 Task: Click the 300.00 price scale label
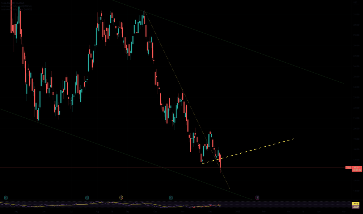[356, 25]
